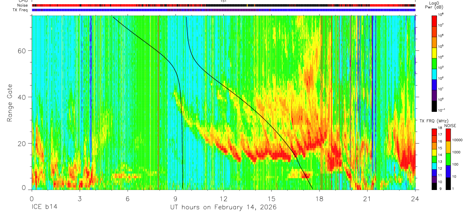
Task: Pick the red 17 MHz segment of TX FRQ colorbar
Action: click(434, 132)
